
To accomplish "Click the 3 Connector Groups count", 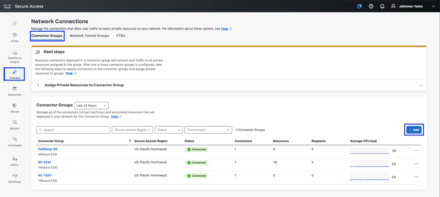I will tap(250, 130).
